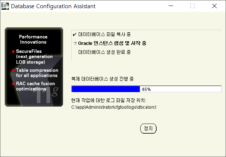Click the SecureFiles bullet text in the banner
The height and width of the screenshot is (157, 226).
(34, 57)
